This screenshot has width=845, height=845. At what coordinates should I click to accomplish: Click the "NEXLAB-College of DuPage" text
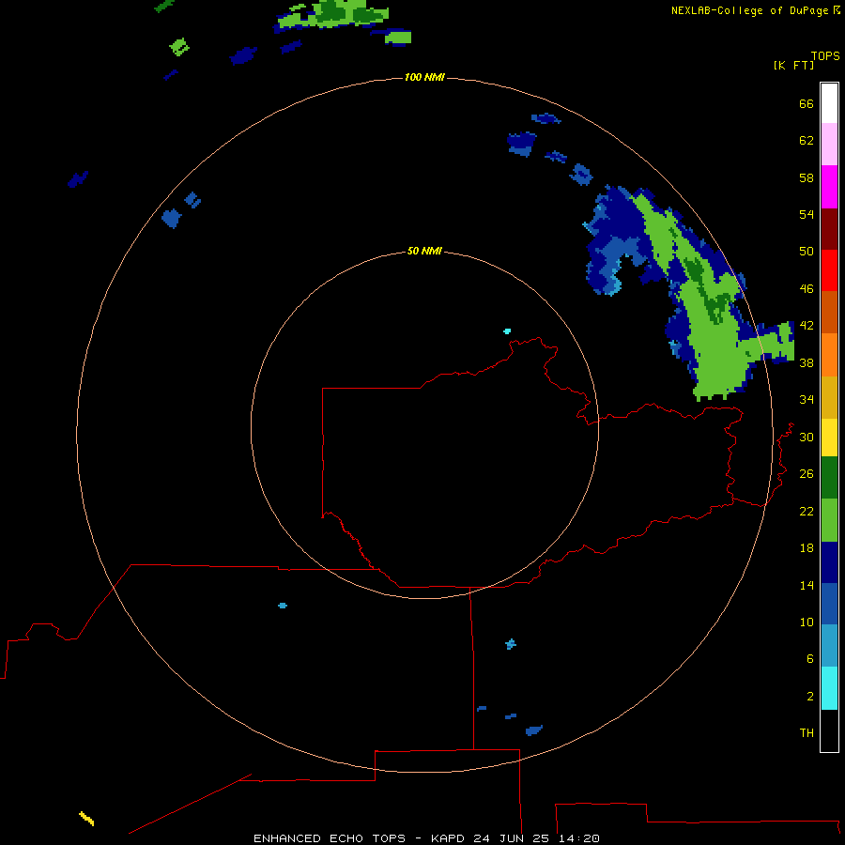click(x=749, y=10)
